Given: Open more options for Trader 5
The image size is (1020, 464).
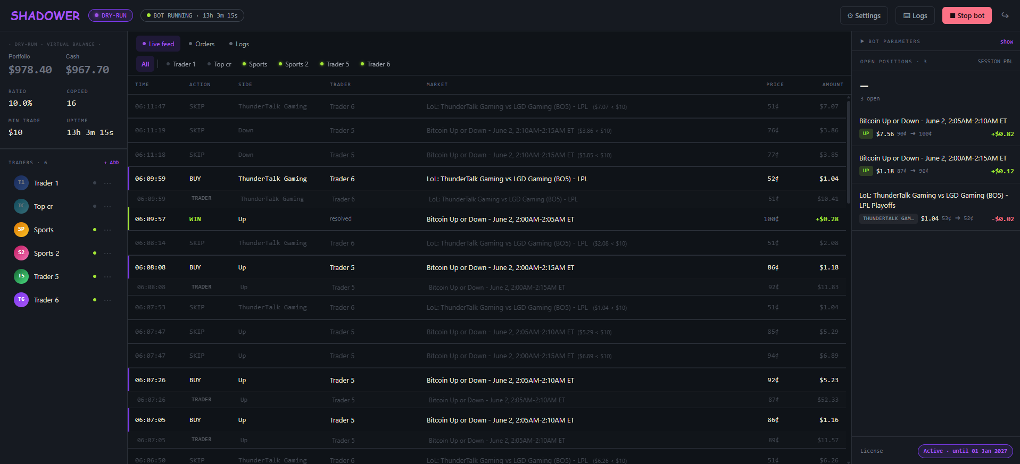Looking at the screenshot, I should (107, 277).
